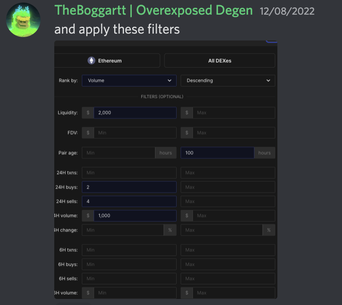
Task: Click the 6H buys Max field
Action: pyautogui.click(x=228, y=264)
